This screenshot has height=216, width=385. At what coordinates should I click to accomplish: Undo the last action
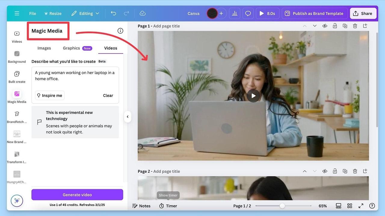(113, 13)
